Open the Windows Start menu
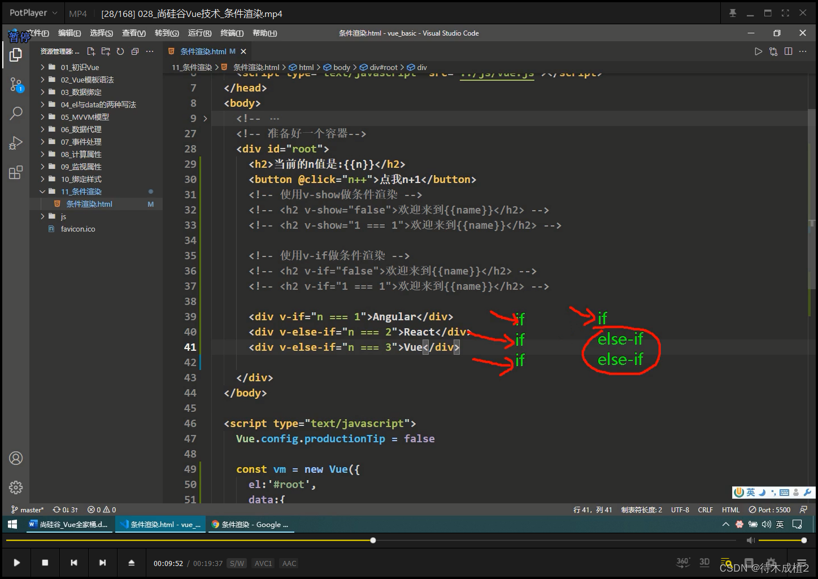Viewport: 818px width, 579px height. [x=12, y=524]
